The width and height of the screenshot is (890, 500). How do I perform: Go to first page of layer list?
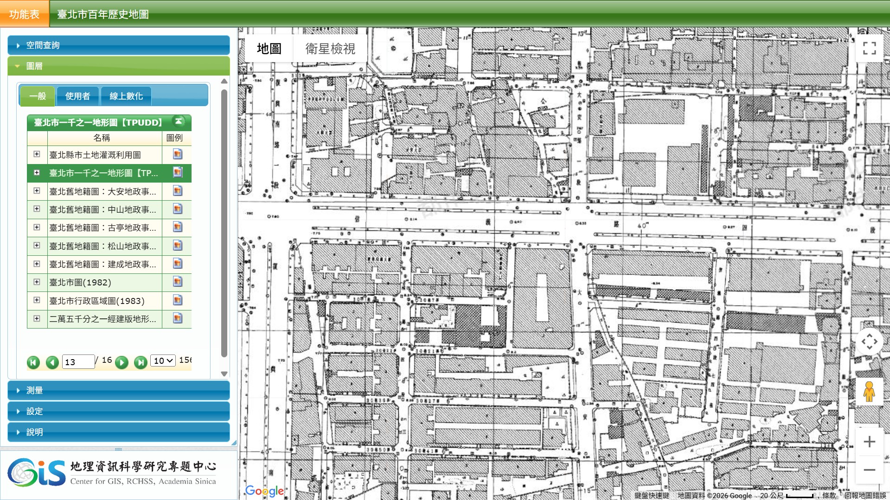click(x=33, y=362)
